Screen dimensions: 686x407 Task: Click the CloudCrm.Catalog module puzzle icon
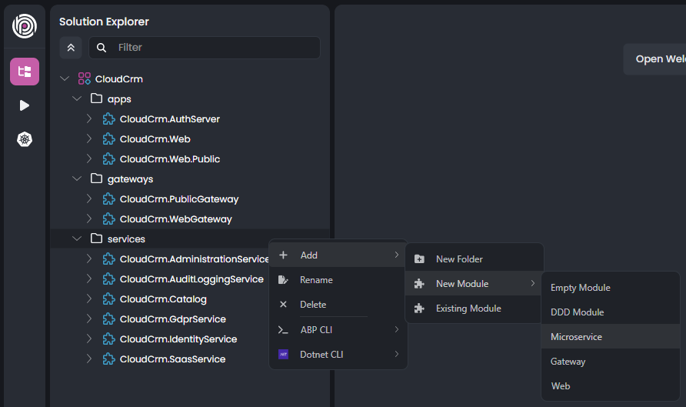point(108,299)
